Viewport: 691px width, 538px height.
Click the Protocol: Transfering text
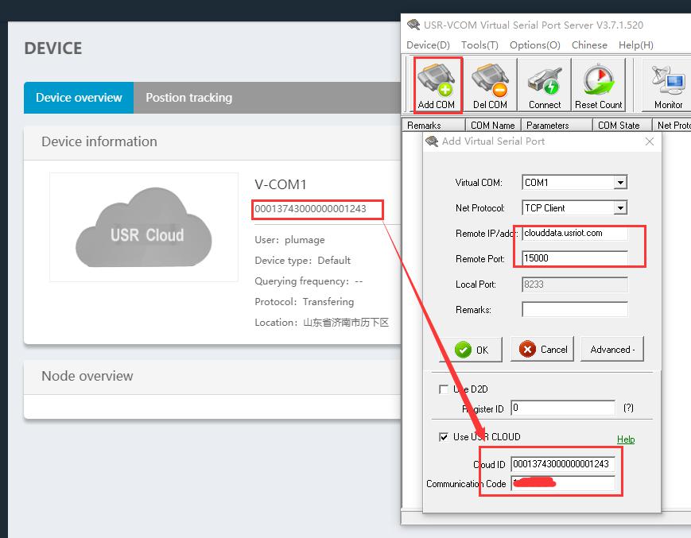click(x=304, y=301)
